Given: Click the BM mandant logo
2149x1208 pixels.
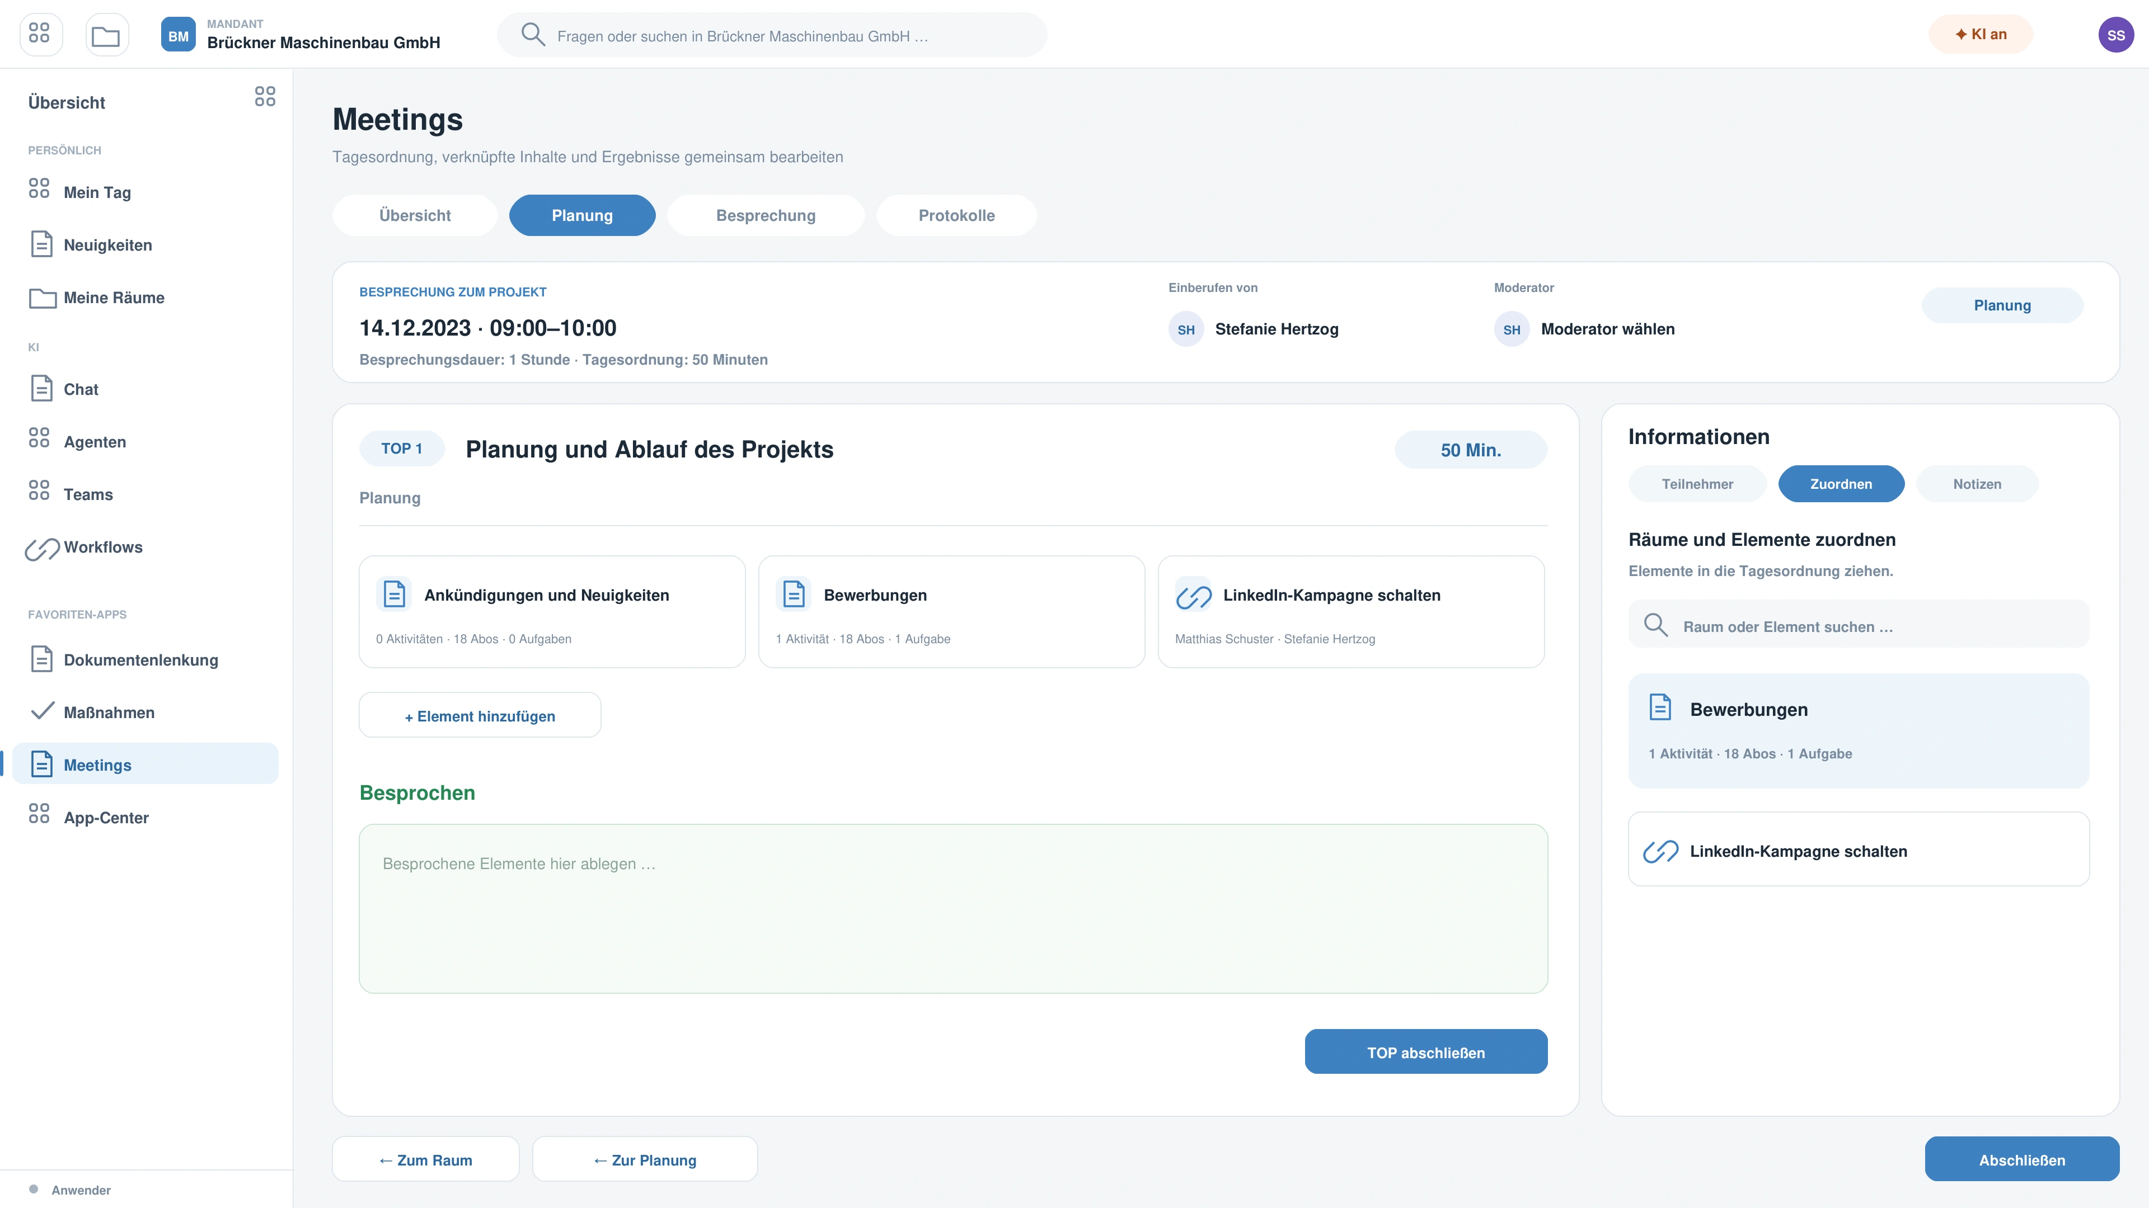Looking at the screenshot, I should click(x=178, y=34).
